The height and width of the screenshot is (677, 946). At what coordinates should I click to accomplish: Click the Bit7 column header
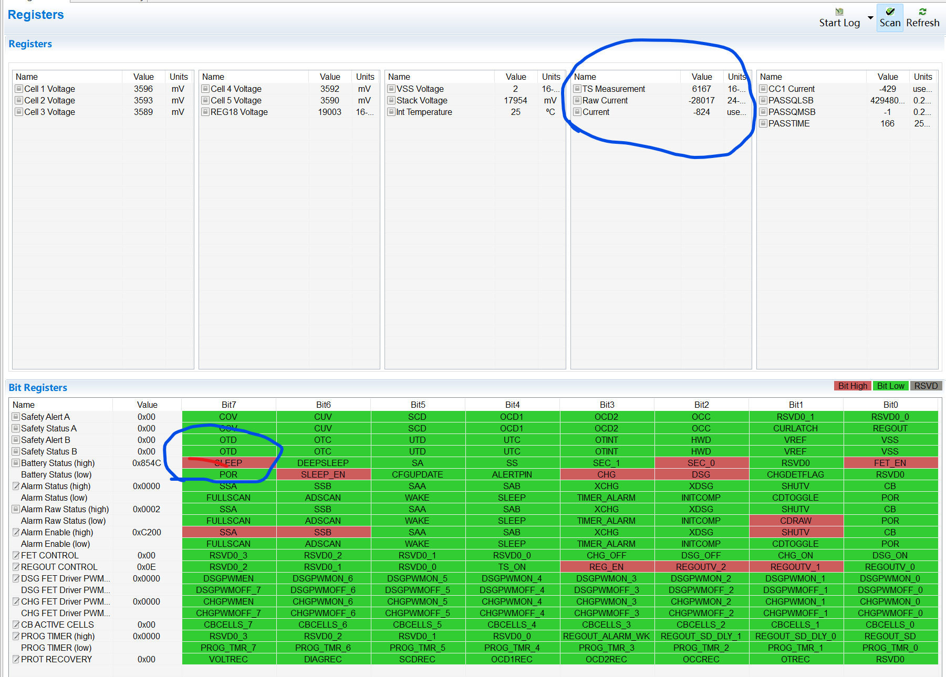228,405
